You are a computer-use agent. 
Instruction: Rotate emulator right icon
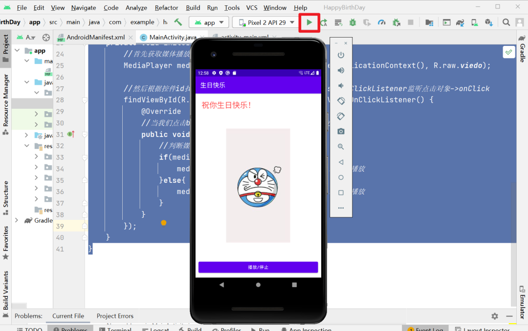(341, 116)
